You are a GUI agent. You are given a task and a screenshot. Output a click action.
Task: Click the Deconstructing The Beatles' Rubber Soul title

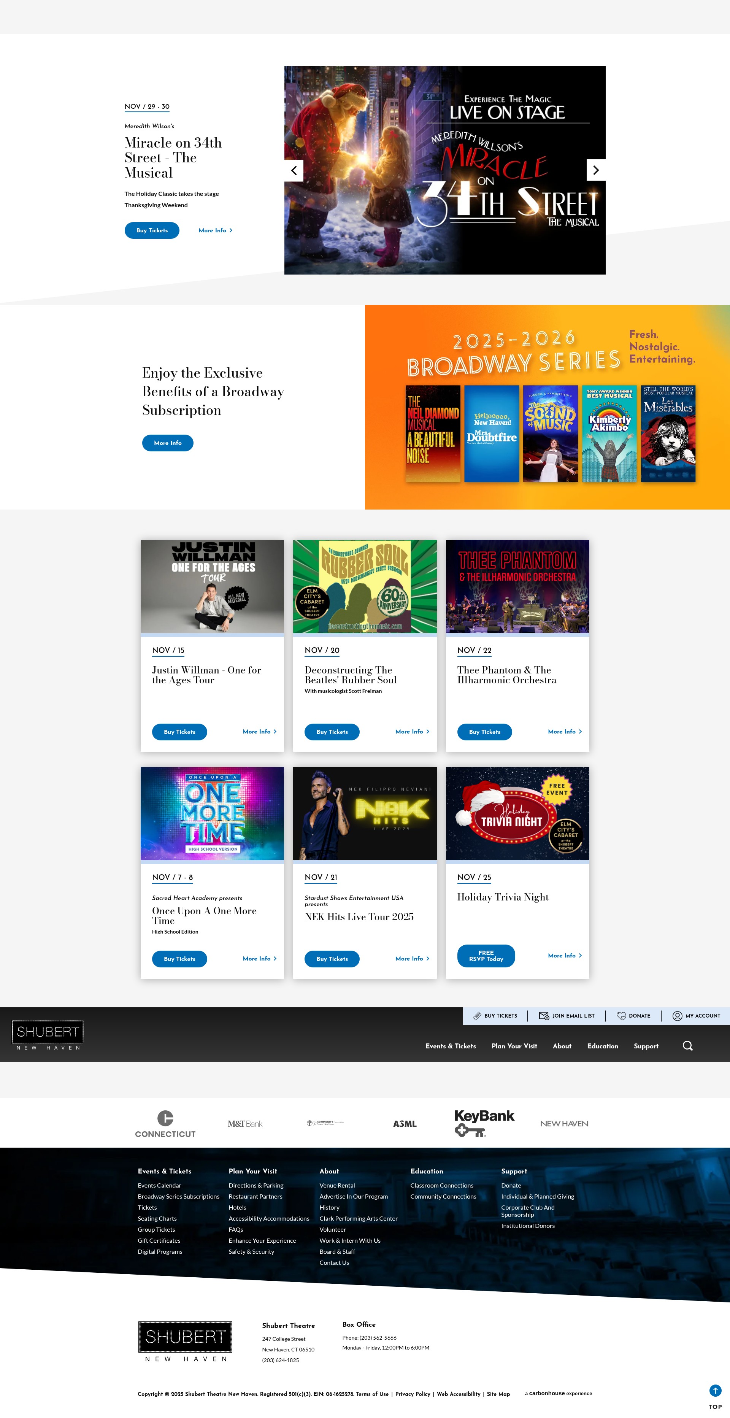coord(351,675)
